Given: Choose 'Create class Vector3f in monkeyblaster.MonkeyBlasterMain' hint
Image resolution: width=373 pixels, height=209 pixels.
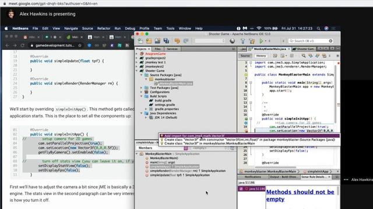Looking at the screenshot, I should (249, 143).
